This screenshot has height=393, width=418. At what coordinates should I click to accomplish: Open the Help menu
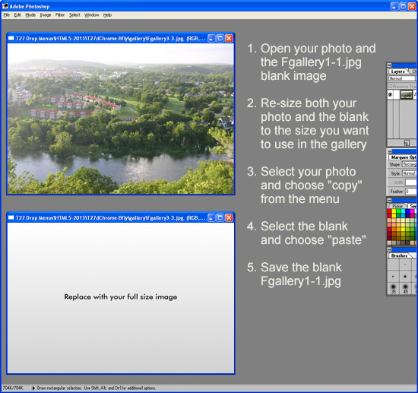107,15
